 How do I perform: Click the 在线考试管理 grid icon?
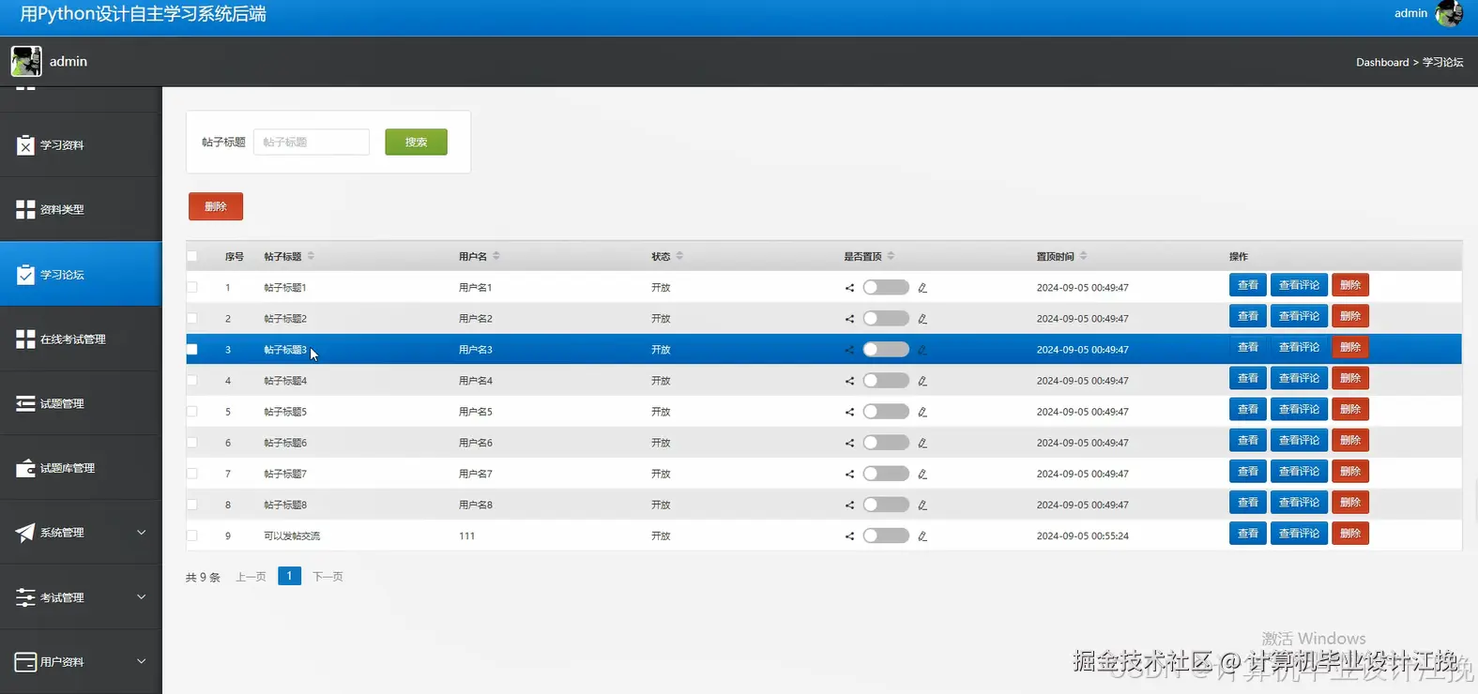pos(25,339)
